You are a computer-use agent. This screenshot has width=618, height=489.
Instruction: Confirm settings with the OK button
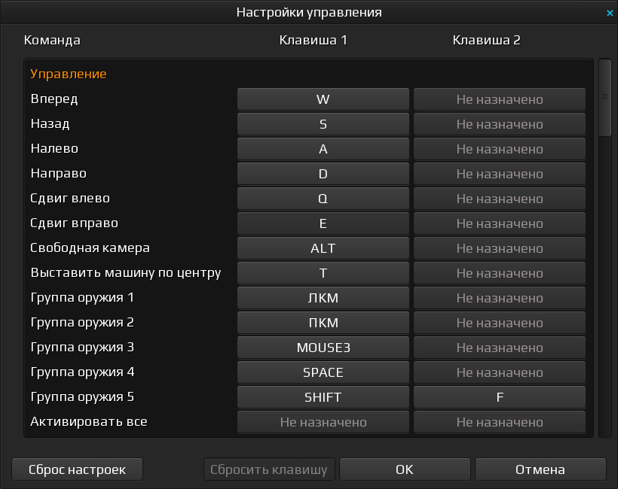pos(405,469)
